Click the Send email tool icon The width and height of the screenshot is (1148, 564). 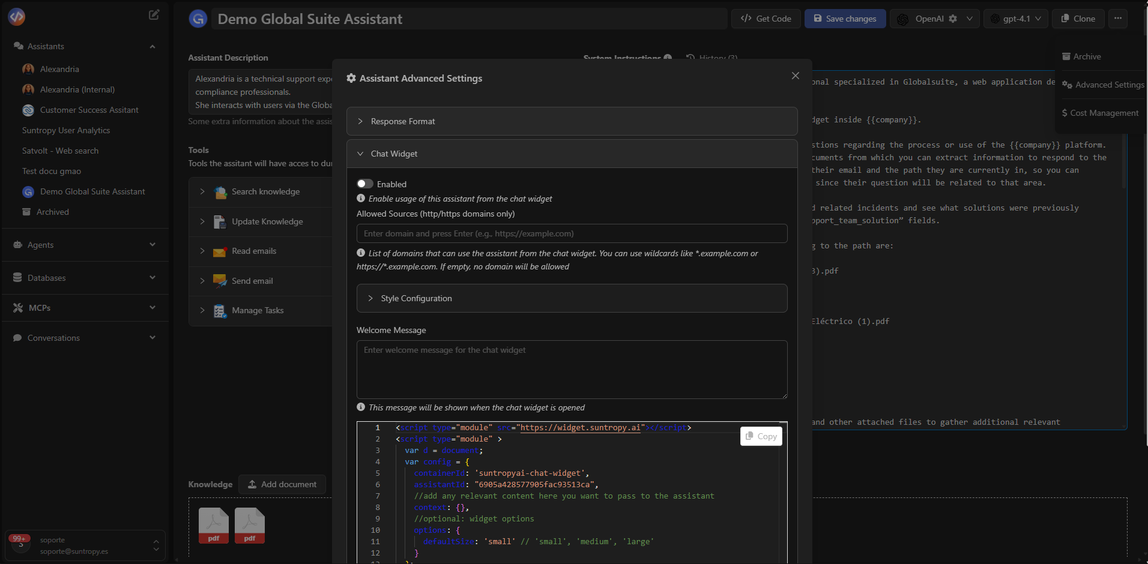221,281
